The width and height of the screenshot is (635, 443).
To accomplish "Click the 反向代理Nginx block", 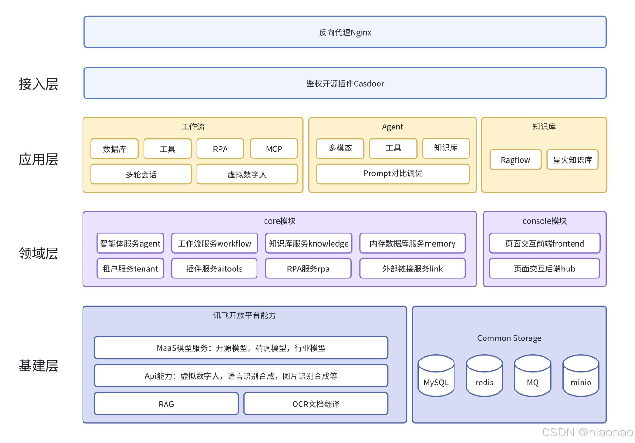I will coord(345,32).
